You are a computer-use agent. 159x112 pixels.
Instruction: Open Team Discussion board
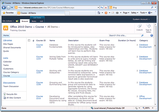pos(11,86)
